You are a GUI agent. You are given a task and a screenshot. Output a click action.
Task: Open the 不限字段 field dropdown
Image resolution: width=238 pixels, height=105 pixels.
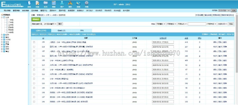click(x=212, y=24)
